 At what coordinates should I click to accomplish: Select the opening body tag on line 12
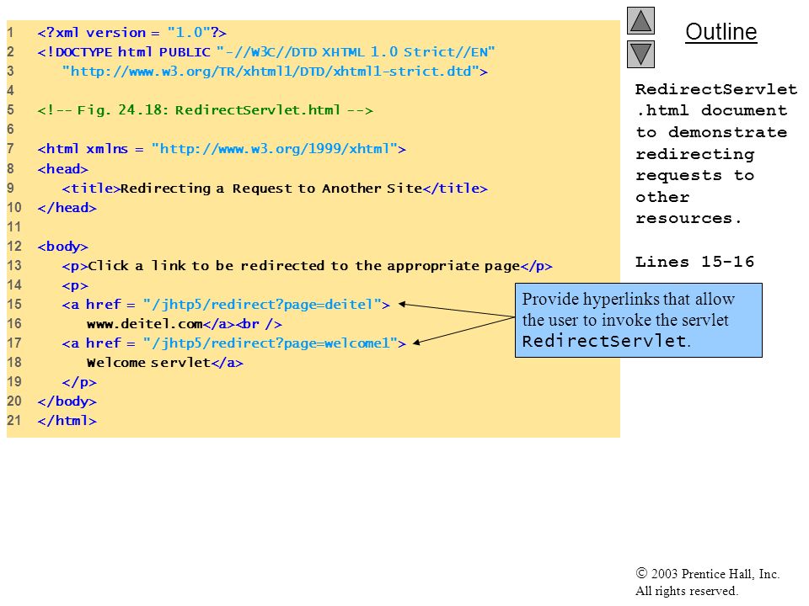pos(62,247)
